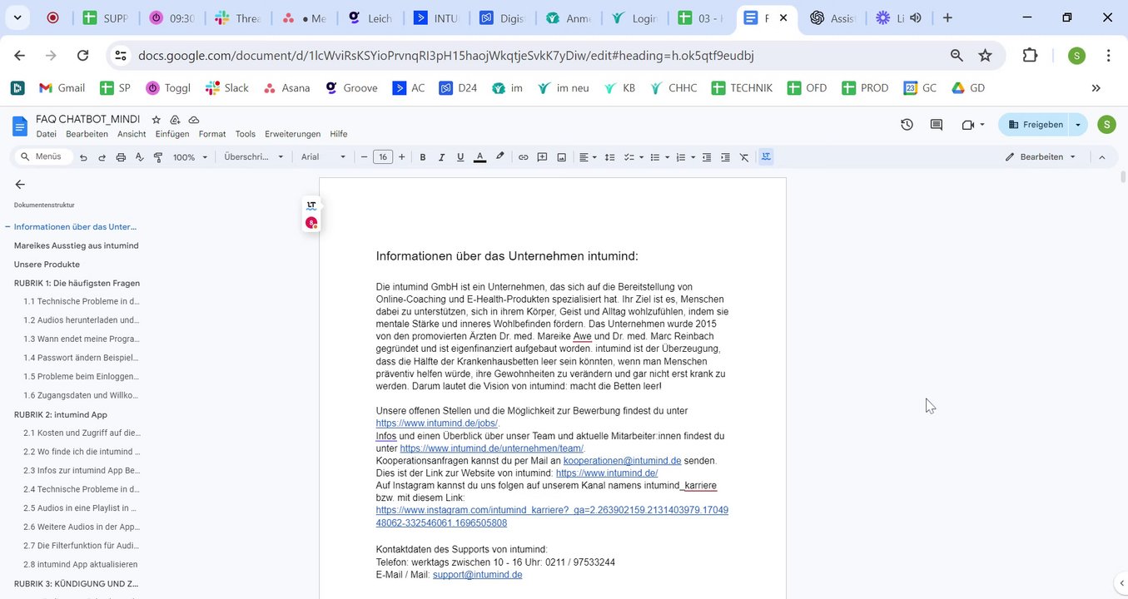Decrease font size with the minus button
Image resolution: width=1128 pixels, height=599 pixels.
pos(364,157)
